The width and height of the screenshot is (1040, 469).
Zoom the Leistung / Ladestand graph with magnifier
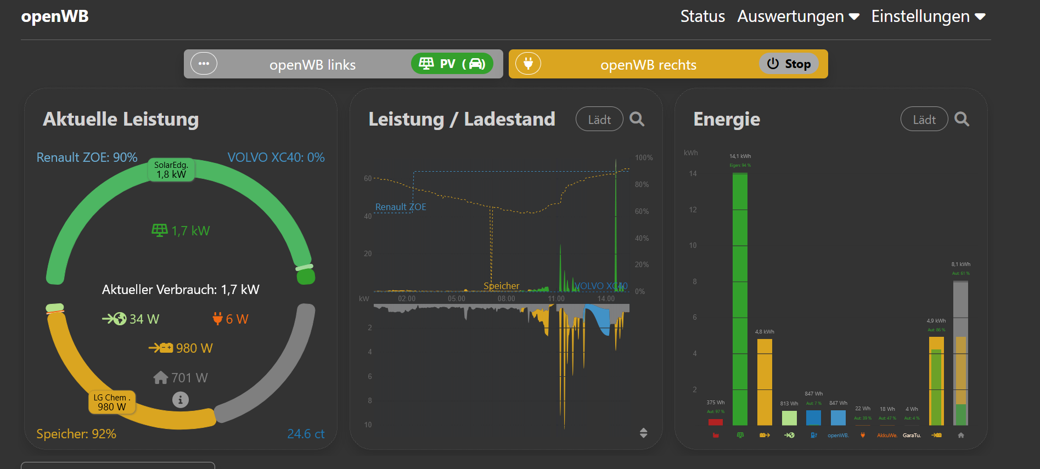point(637,119)
